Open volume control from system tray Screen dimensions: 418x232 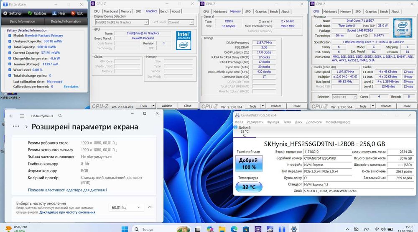pyautogui.click(x=383, y=229)
